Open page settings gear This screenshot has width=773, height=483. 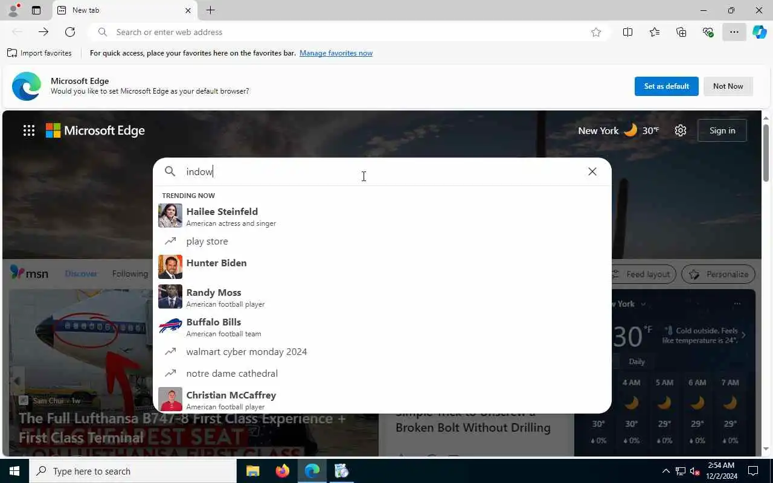click(x=681, y=130)
